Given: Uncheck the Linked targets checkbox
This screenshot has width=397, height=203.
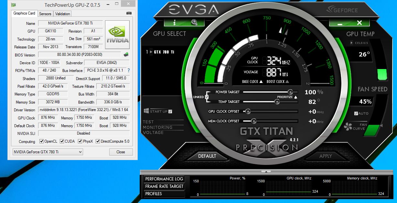Looking at the screenshot, I should pos(207,97).
